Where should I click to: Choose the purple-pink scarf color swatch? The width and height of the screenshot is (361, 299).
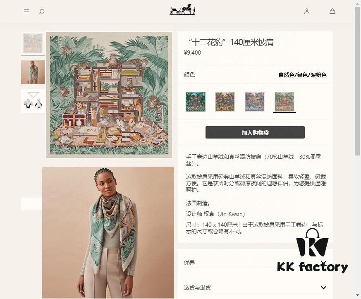[x=255, y=101]
